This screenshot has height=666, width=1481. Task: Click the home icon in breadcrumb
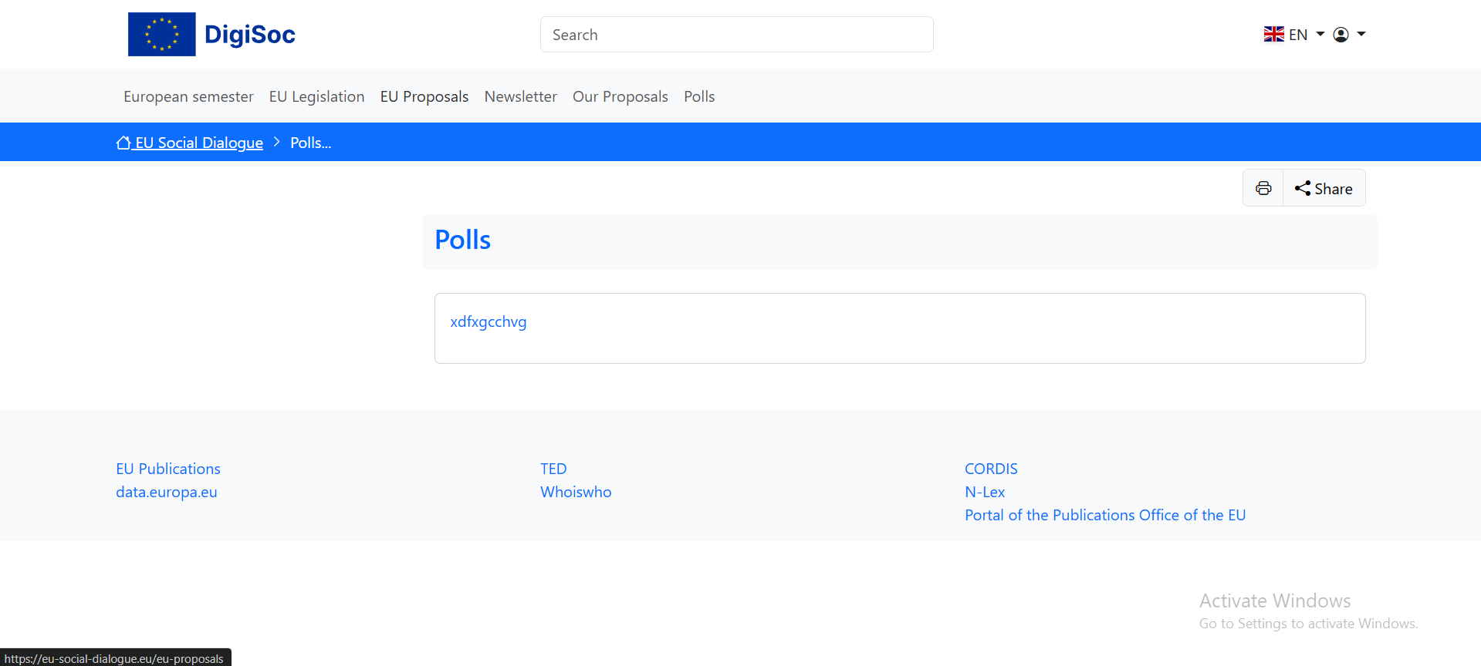[123, 143]
